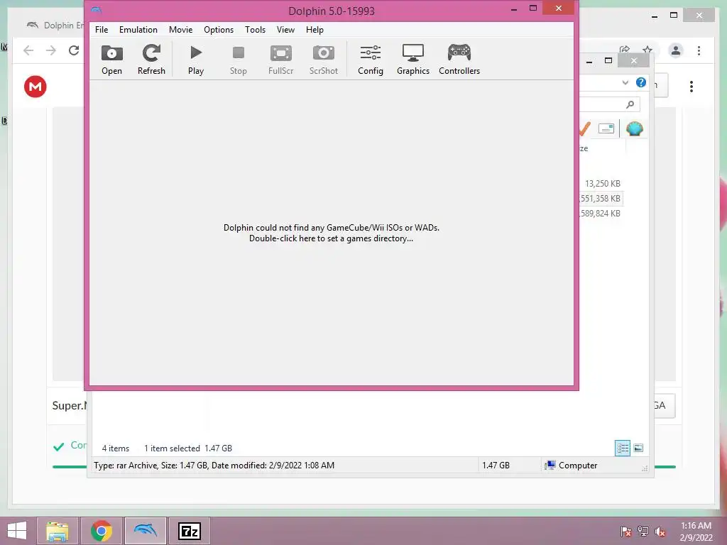This screenshot has width=727, height=545.
Task: Click the orange checkmark ribbon icon in Explorer
Action: [585, 128]
